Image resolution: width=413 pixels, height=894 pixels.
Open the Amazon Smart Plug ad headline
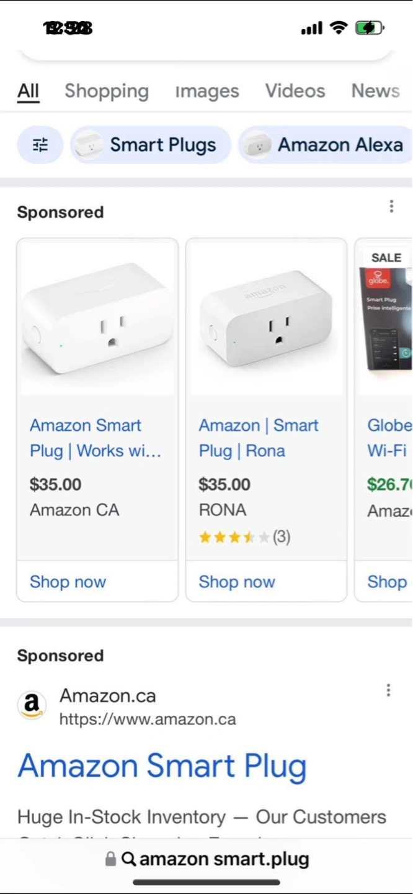162,765
